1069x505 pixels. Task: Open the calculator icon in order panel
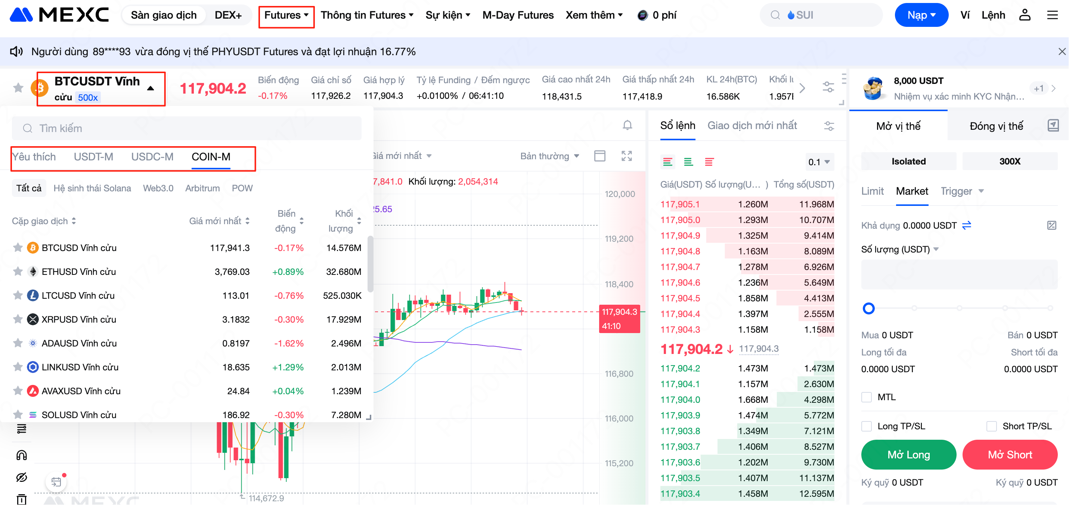coord(1051,225)
